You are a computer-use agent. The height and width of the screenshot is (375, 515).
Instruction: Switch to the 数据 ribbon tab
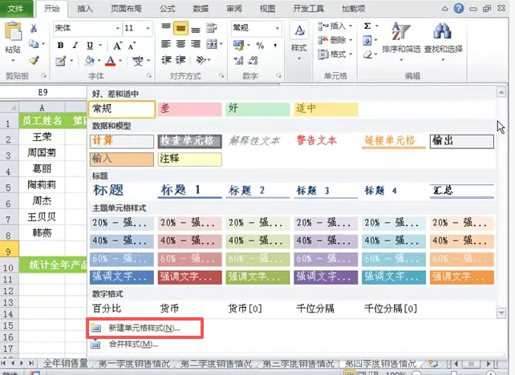201,9
